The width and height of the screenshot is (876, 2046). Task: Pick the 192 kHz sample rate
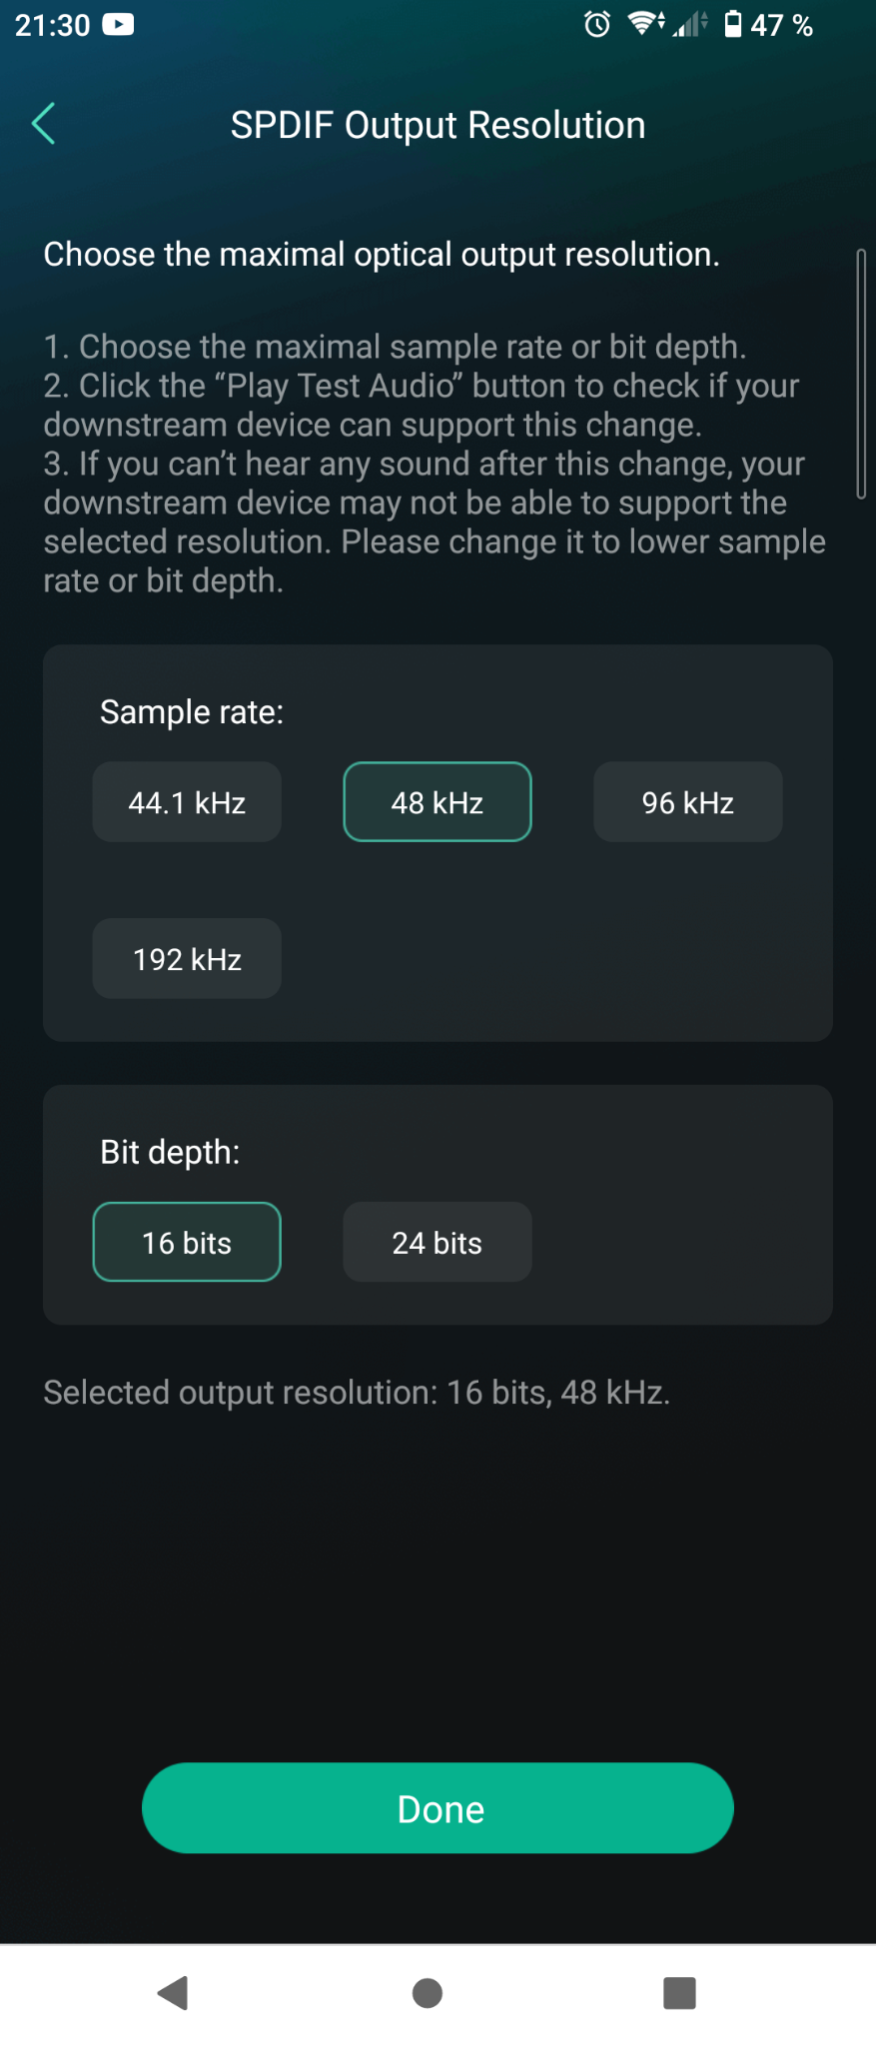187,959
